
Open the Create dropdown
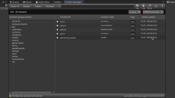pos(14,7)
